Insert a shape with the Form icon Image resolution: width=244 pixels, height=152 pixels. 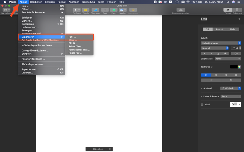[x=114, y=10]
